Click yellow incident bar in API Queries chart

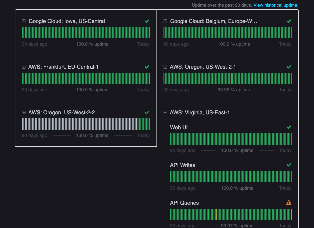point(217,214)
